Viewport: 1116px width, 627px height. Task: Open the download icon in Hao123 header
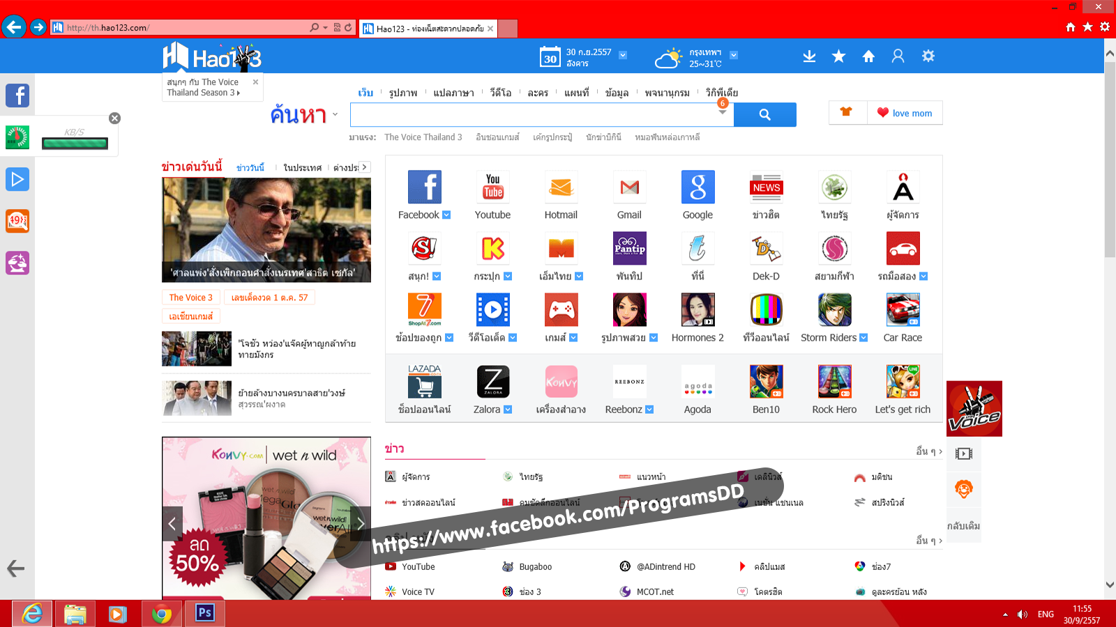click(809, 56)
